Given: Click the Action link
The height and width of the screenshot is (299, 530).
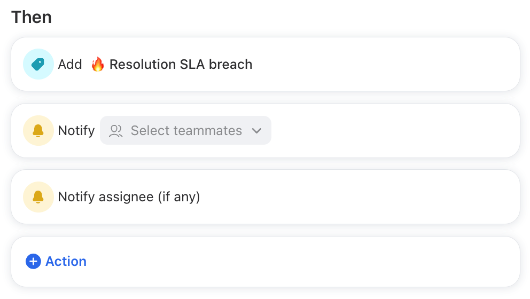Looking at the screenshot, I should [66, 262].
